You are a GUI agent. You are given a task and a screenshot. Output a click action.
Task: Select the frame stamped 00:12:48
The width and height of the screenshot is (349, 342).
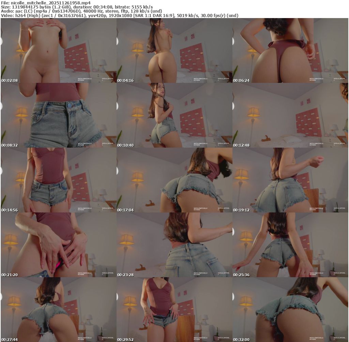tap(290, 115)
